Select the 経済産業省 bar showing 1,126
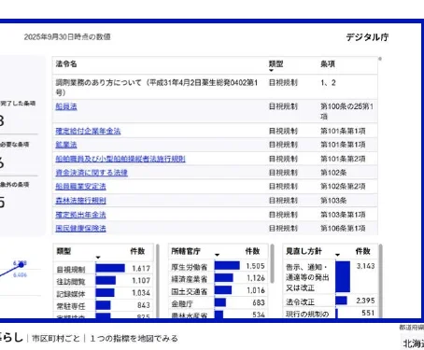Image resolution: width=424 pixels, height=350 pixels. coord(223,277)
